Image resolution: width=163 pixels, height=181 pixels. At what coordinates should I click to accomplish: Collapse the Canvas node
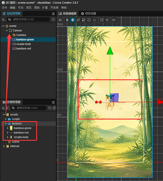(x=7, y=30)
